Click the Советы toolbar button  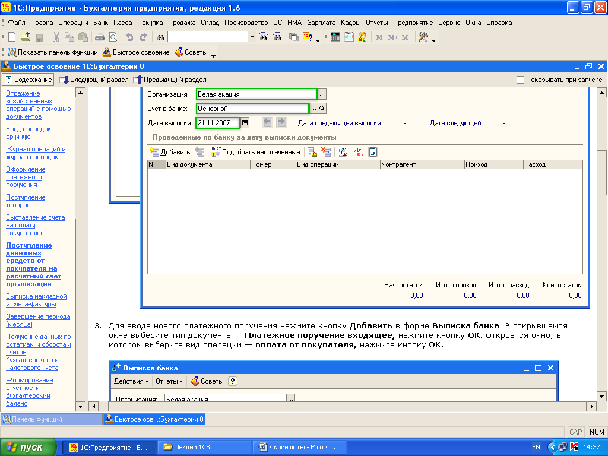(x=192, y=52)
